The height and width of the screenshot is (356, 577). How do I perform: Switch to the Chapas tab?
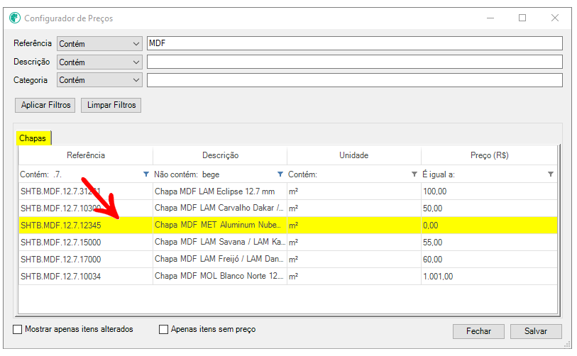pyautogui.click(x=33, y=138)
